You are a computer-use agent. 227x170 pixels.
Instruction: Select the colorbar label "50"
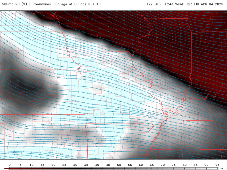pyautogui.click(x=119, y=165)
